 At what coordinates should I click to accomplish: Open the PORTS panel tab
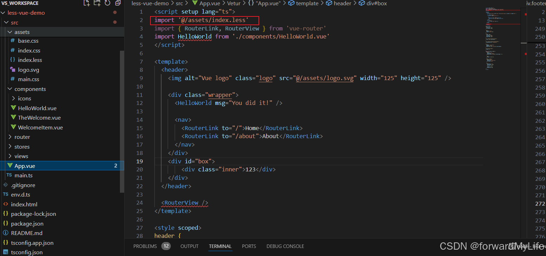point(249,246)
